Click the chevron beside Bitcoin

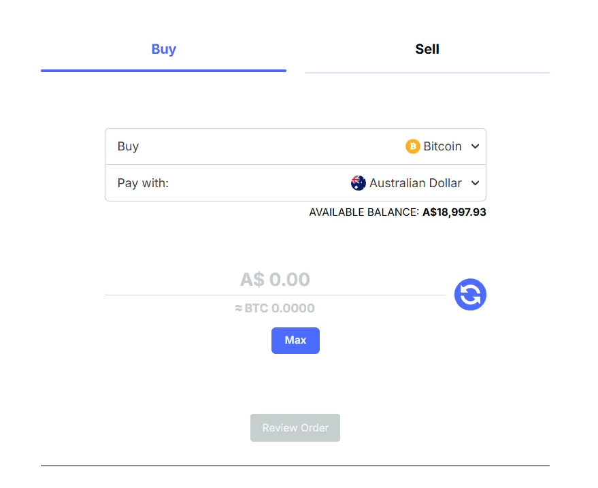tap(476, 146)
